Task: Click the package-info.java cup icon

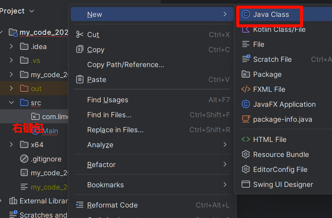Action: [x=246, y=119]
